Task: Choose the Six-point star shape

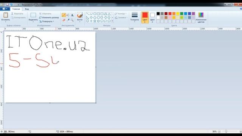Action: click(98, 21)
